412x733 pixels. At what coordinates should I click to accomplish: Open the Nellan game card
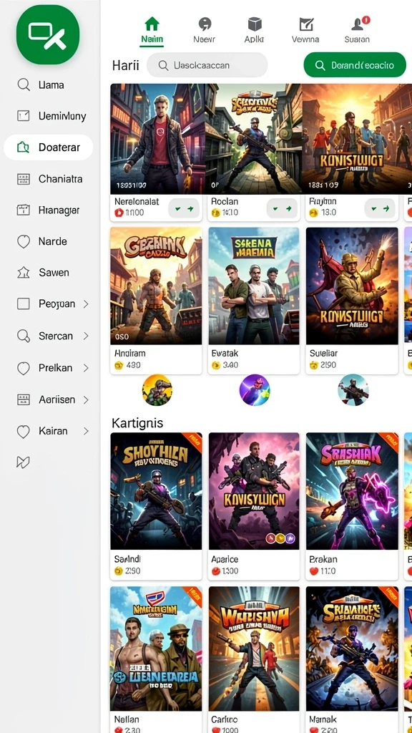point(156,659)
